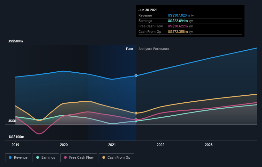Click the Earnings row label in tooltip
The width and height of the screenshot is (262, 167).
pyautogui.click(x=146, y=21)
